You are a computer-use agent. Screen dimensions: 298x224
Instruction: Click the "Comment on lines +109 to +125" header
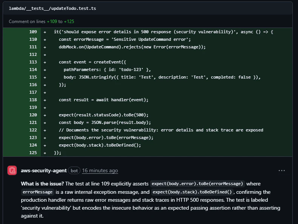point(42,22)
